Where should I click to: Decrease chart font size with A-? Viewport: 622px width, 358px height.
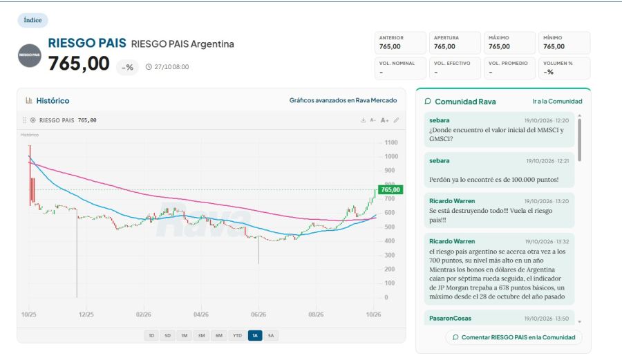coord(373,120)
